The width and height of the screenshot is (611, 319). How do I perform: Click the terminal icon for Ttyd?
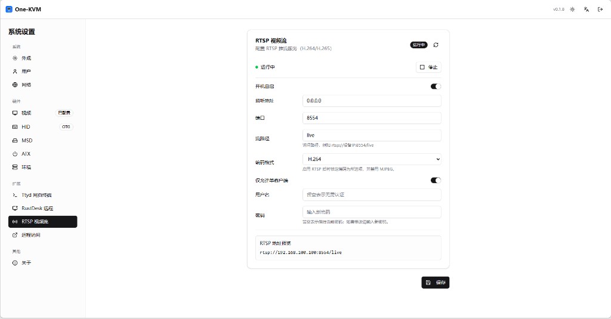pyautogui.click(x=16, y=195)
